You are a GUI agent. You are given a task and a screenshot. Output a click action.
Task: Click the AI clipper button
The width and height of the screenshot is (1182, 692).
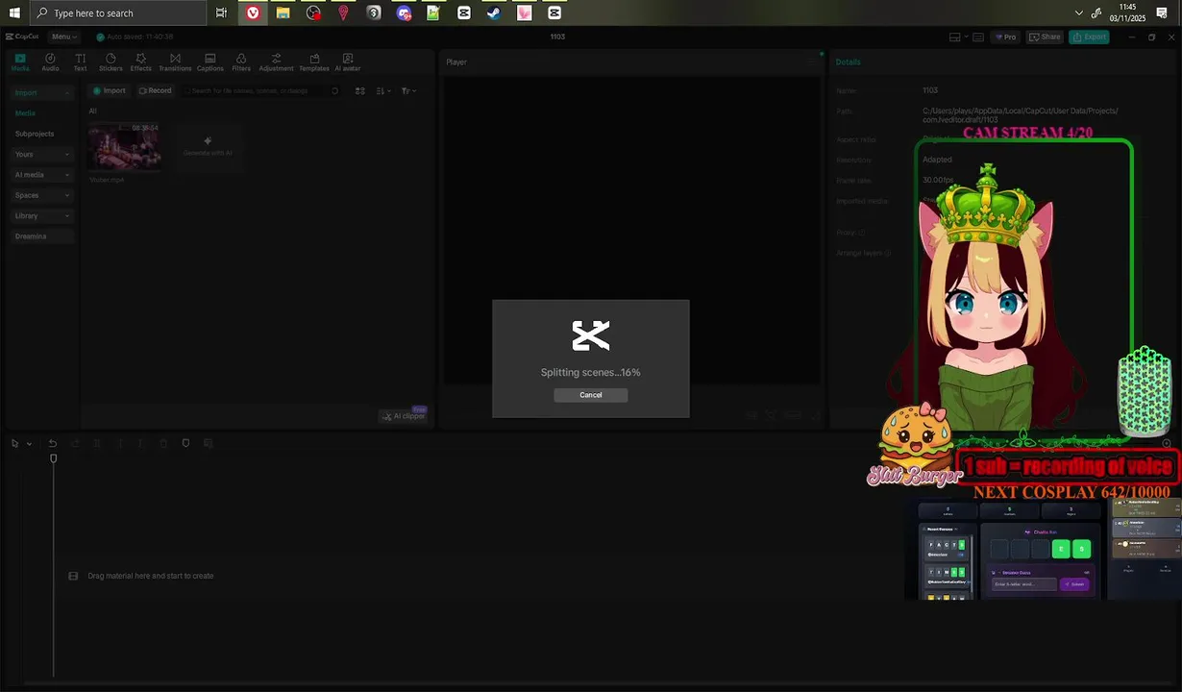tap(404, 415)
